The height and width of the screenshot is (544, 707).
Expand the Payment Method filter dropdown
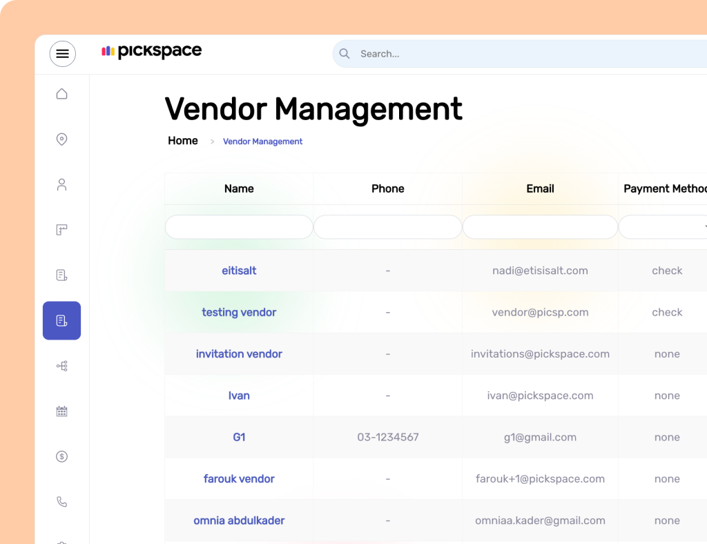(x=664, y=227)
